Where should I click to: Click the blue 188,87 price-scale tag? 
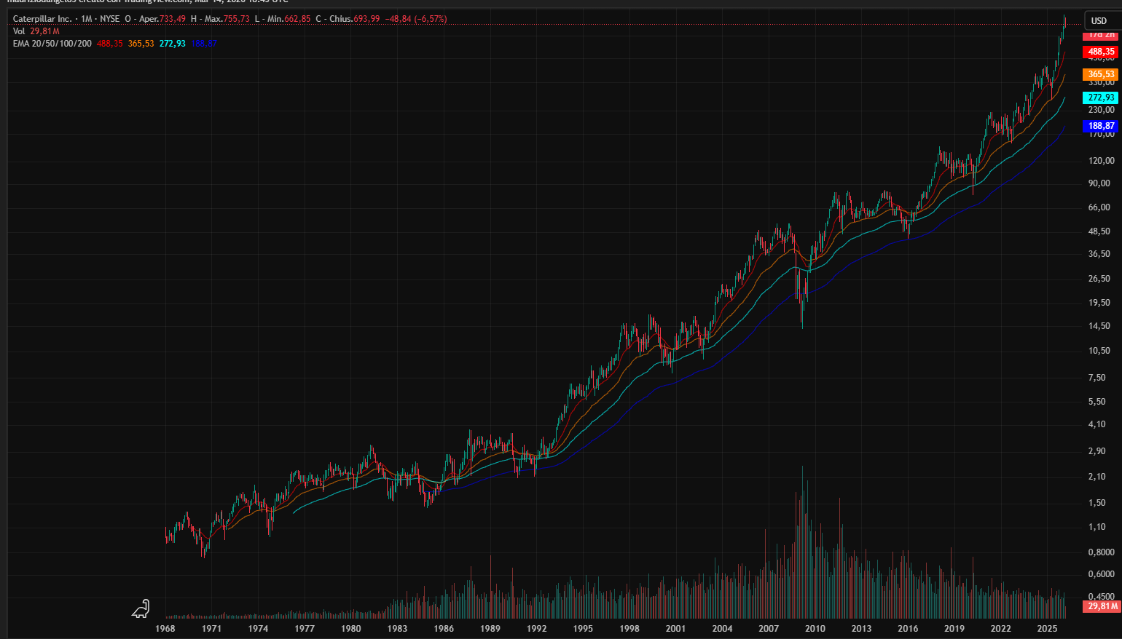[x=1101, y=126]
